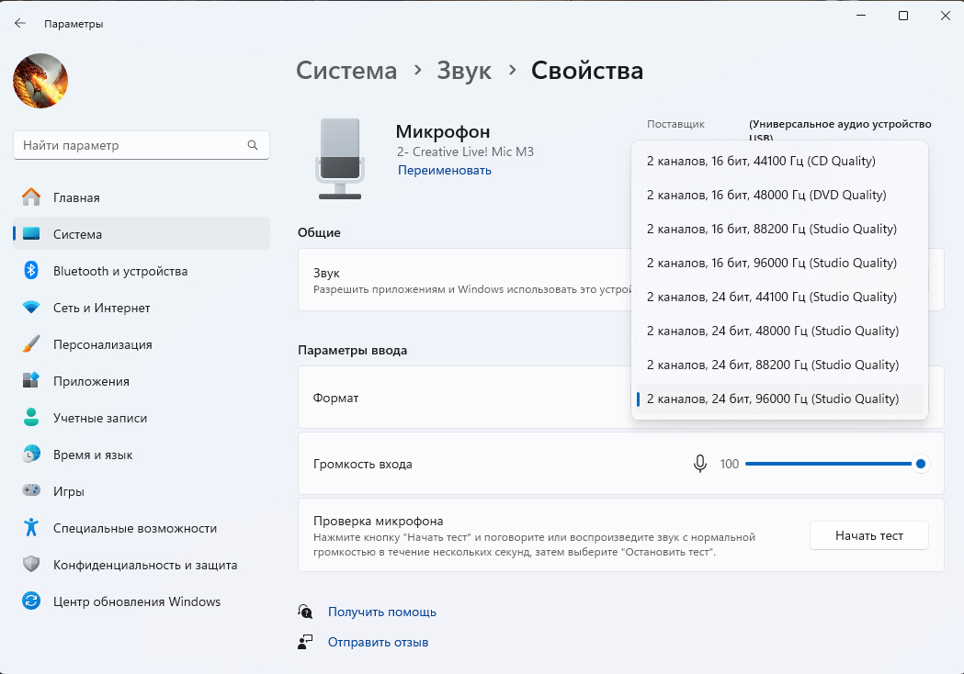964x674 pixels.
Task: Open Специальные возможности settings
Action: (142, 528)
